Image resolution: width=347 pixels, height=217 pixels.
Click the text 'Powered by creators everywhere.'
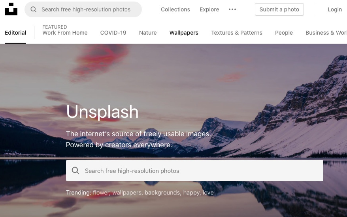(119, 145)
